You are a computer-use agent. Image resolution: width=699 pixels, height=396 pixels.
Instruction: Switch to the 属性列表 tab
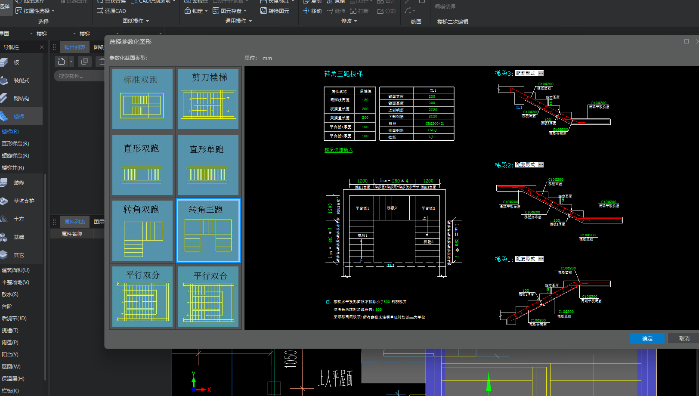pyautogui.click(x=74, y=222)
